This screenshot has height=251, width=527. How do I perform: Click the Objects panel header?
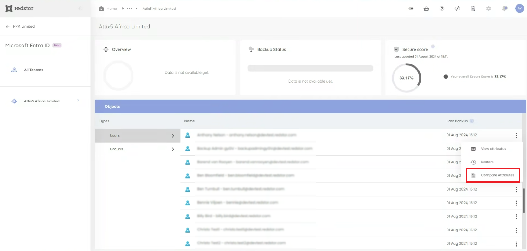click(310, 107)
